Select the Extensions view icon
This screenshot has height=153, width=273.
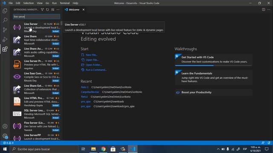click(x=5, y=49)
